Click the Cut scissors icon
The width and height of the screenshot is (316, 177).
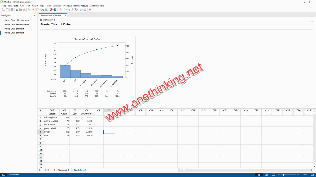[17, 10]
